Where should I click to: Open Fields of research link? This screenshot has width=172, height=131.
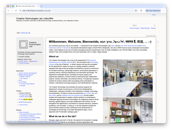point(24,112)
